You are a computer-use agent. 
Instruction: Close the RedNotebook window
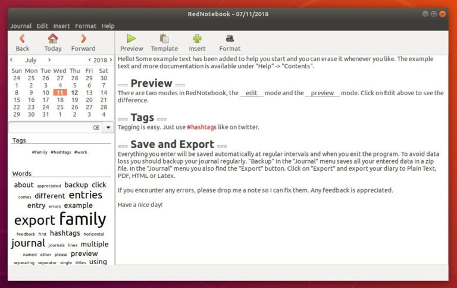[443, 14]
